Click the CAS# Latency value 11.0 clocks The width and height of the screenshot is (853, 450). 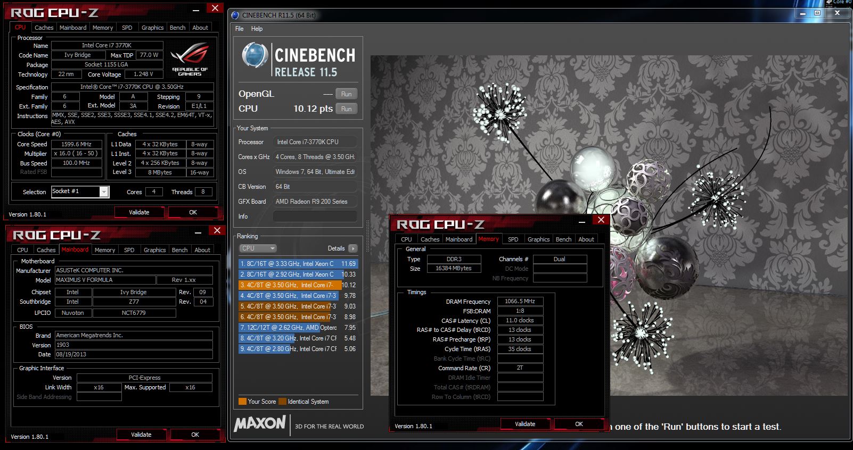(520, 320)
